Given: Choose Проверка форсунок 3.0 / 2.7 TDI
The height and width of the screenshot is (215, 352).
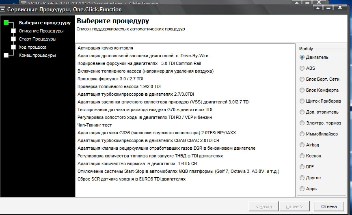Looking at the screenshot, I should pos(110,79).
